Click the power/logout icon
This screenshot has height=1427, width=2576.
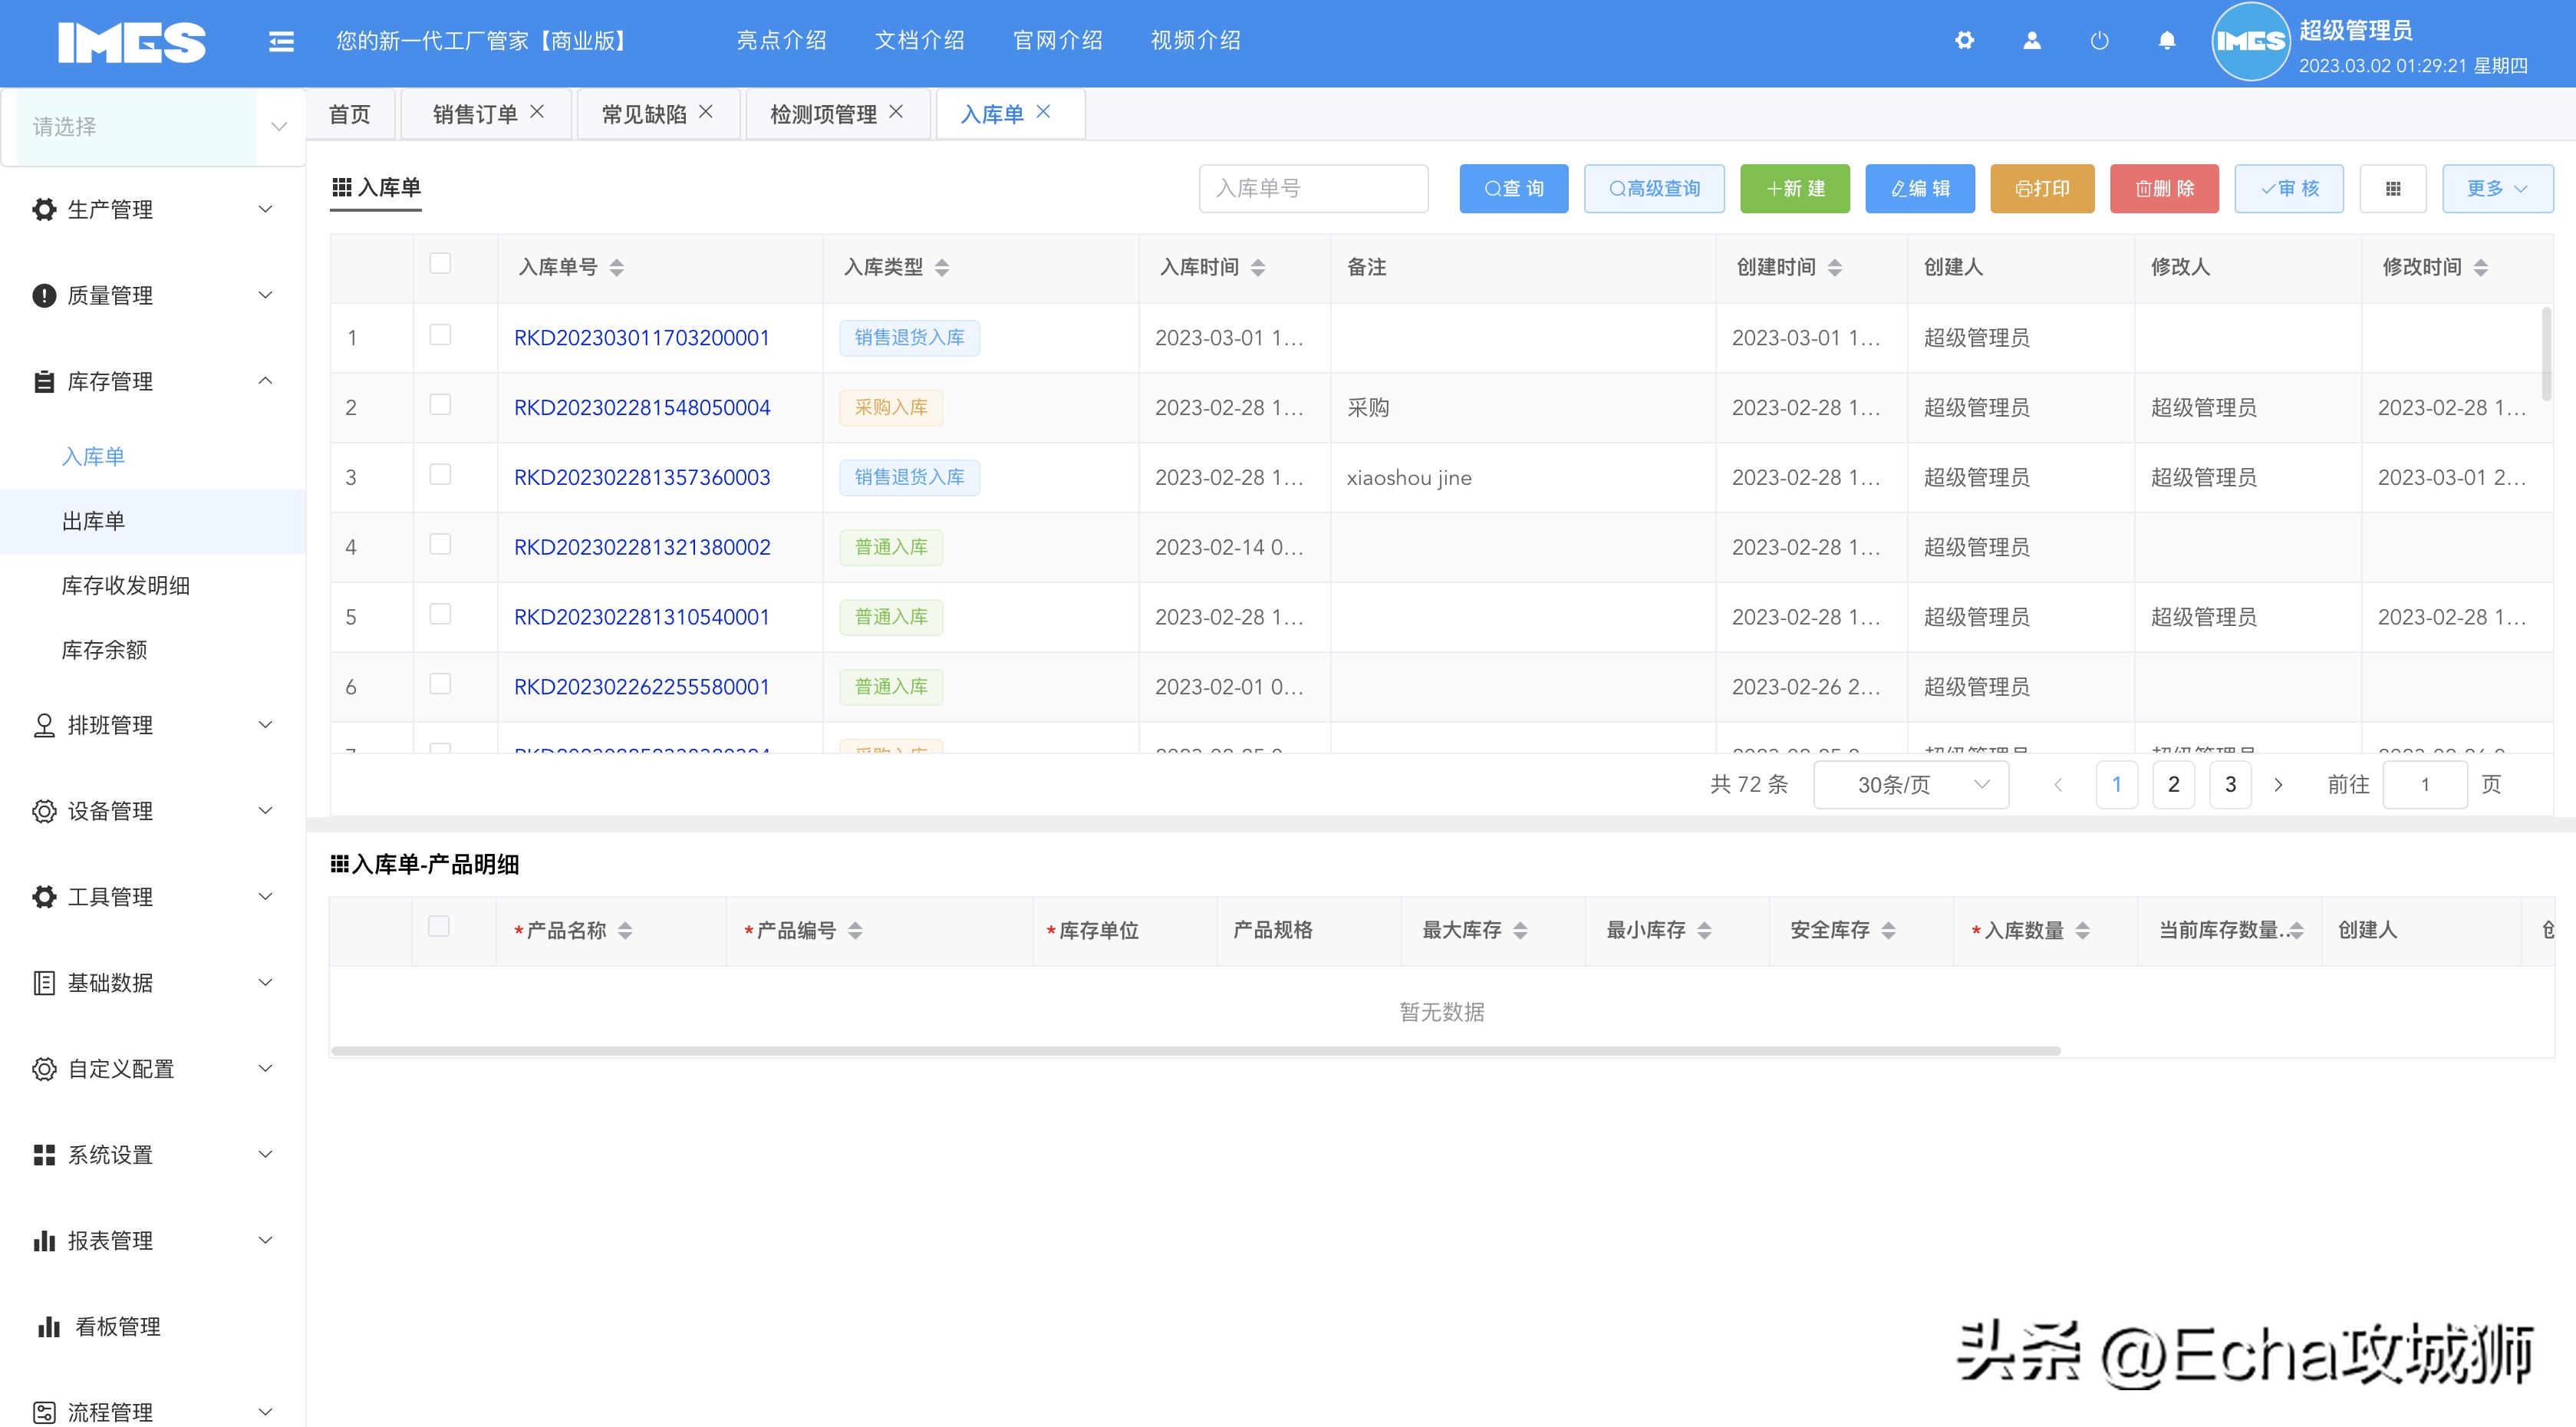(2099, 40)
